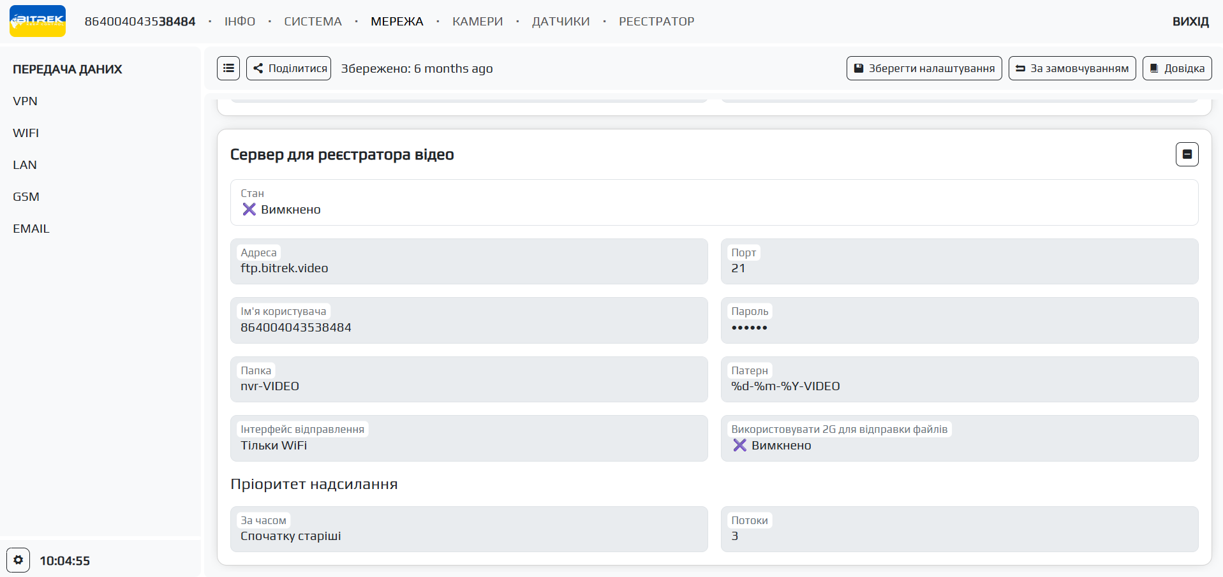Click the Пароль password field
Viewport: 1223px width, 577px height.
click(959, 321)
